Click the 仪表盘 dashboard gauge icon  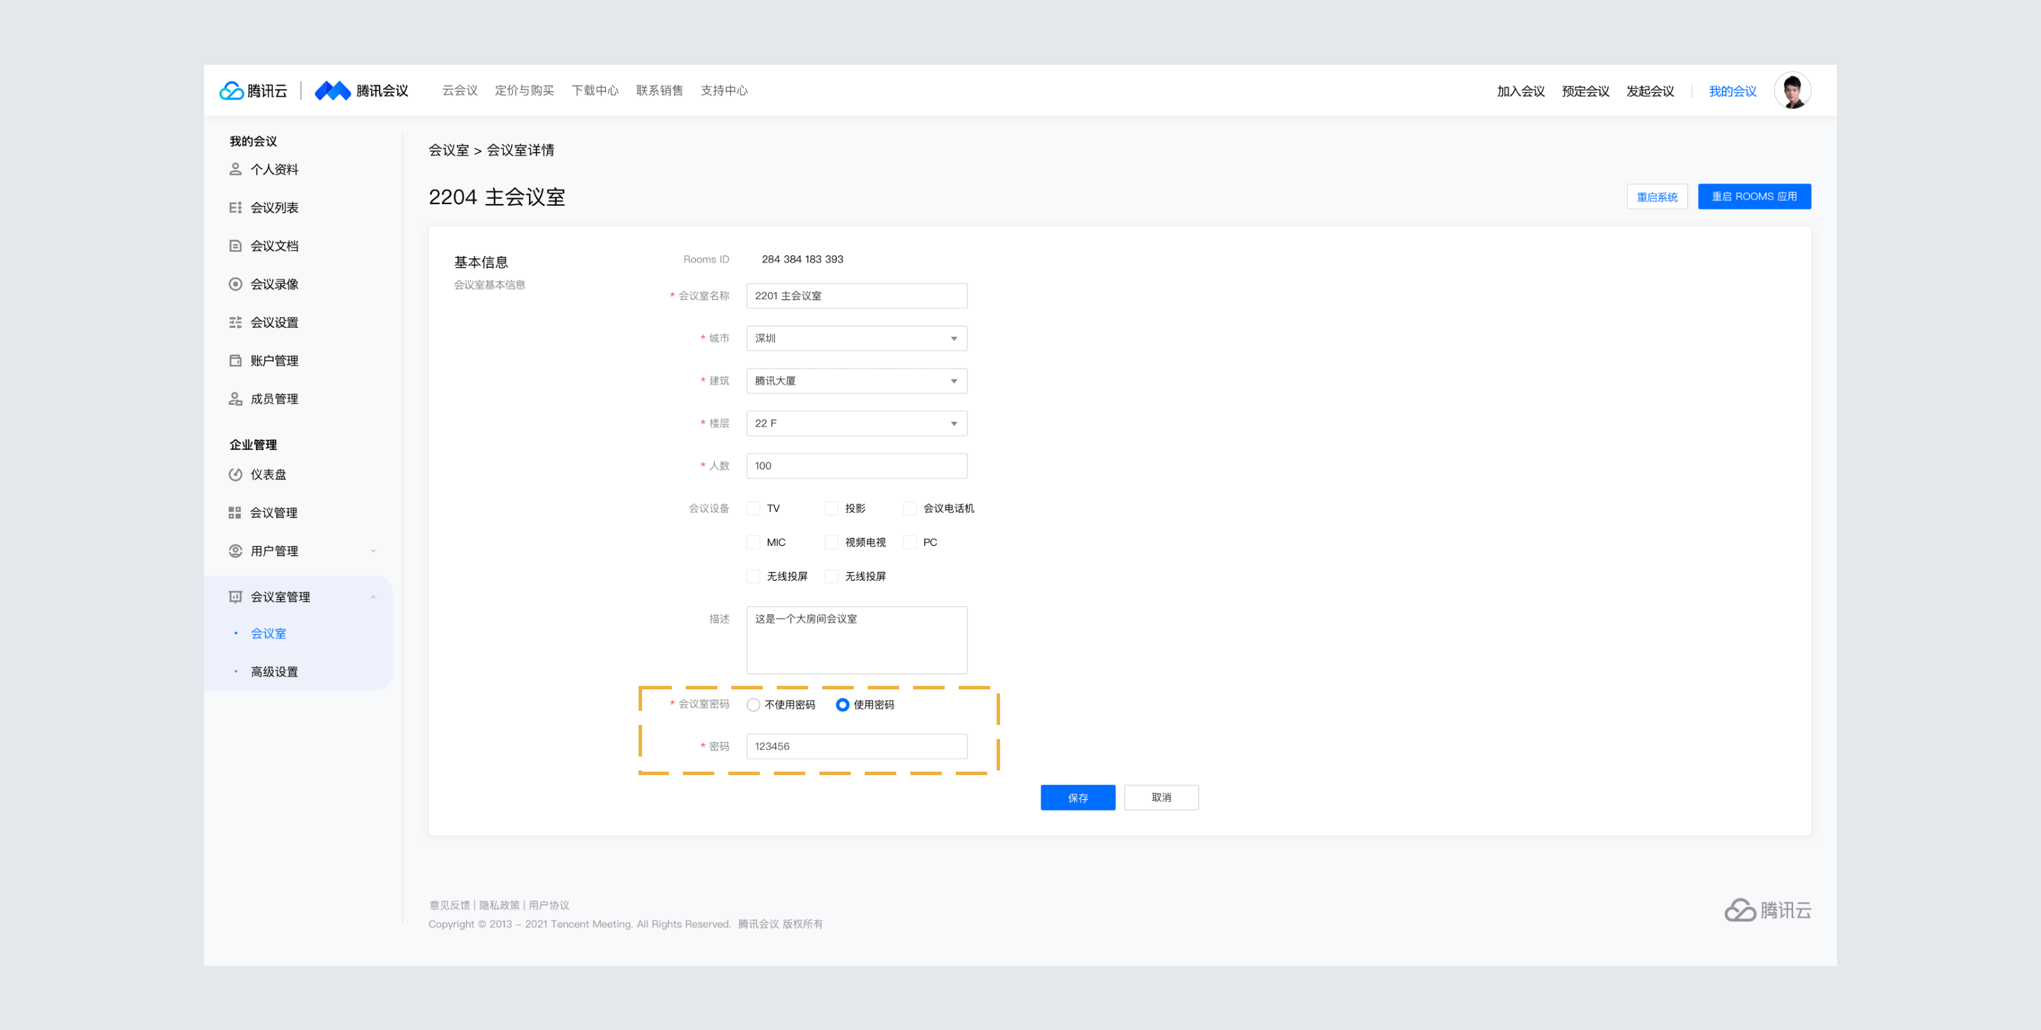236,475
